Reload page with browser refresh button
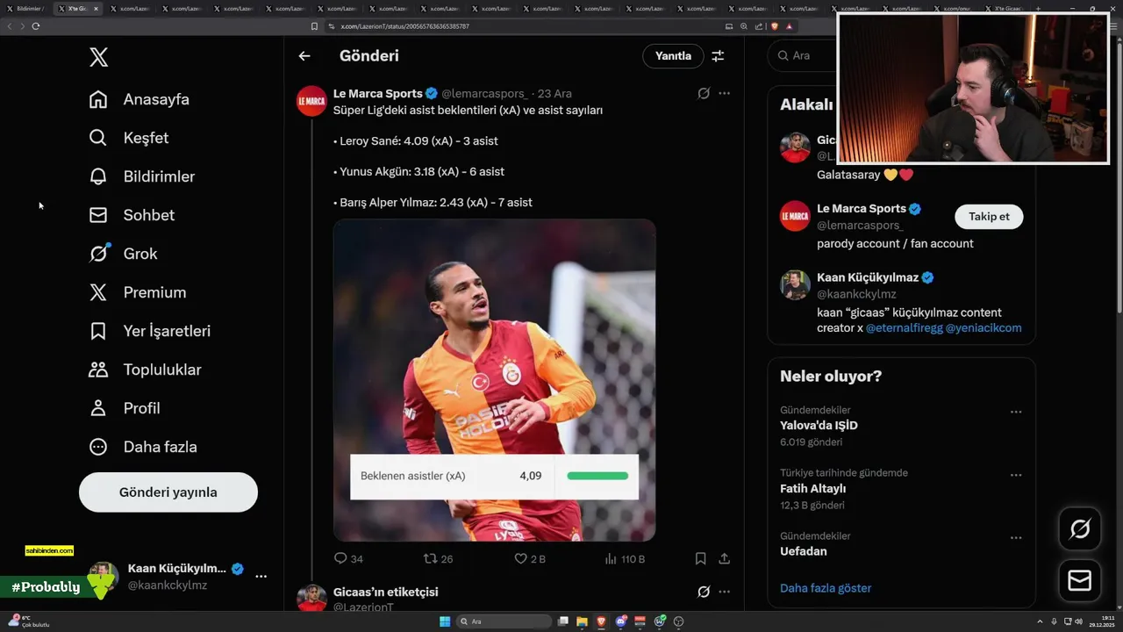This screenshot has height=632, width=1123. tap(36, 26)
